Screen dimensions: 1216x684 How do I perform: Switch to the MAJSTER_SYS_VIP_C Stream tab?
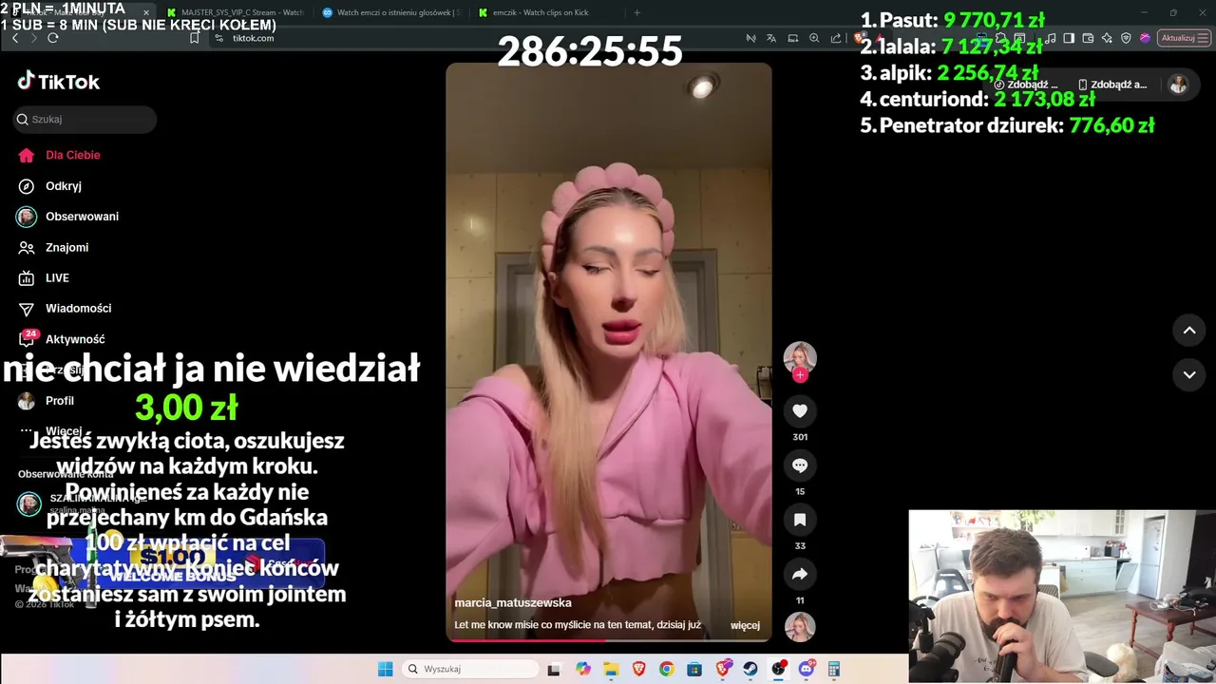coord(235,12)
